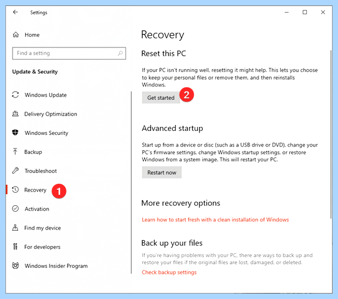Click Get started to reset PC
Image resolution: width=338 pixels, height=299 pixels.
161,98
